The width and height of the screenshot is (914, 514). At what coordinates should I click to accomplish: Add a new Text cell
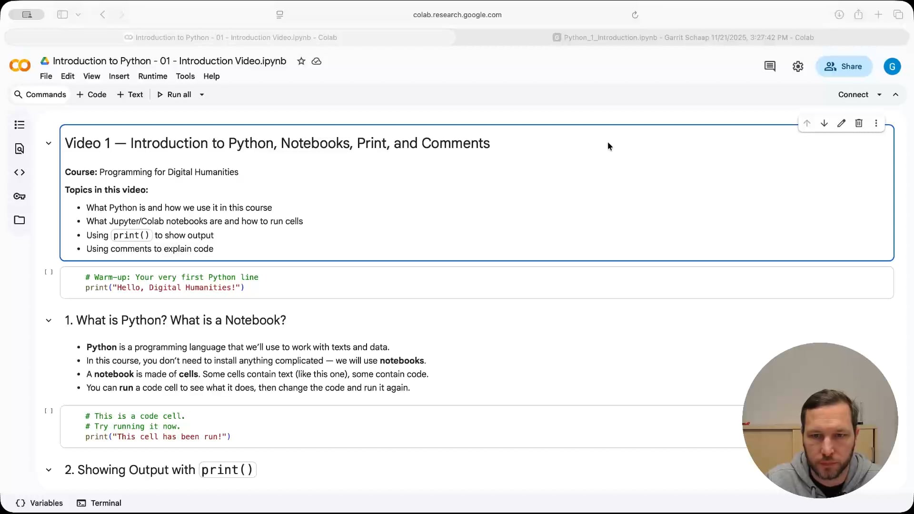click(129, 95)
